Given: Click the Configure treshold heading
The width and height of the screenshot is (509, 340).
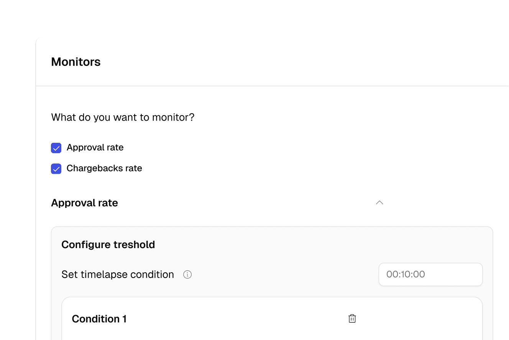Looking at the screenshot, I should 108,245.
